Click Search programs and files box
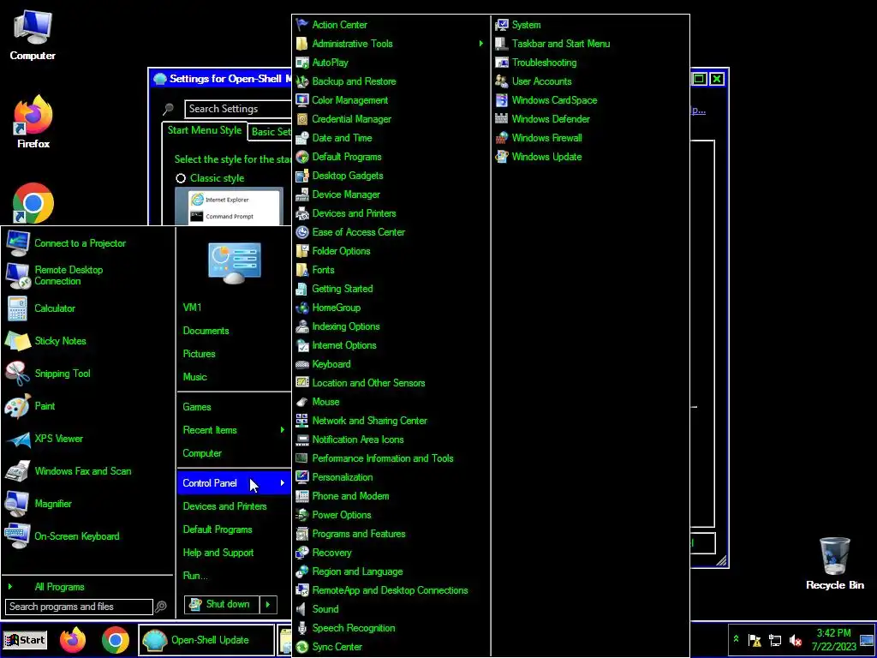Image resolution: width=877 pixels, height=658 pixels. pyautogui.click(x=79, y=607)
